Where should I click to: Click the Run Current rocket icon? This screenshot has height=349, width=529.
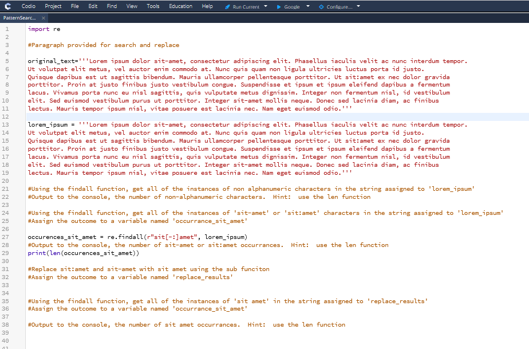coord(228,7)
